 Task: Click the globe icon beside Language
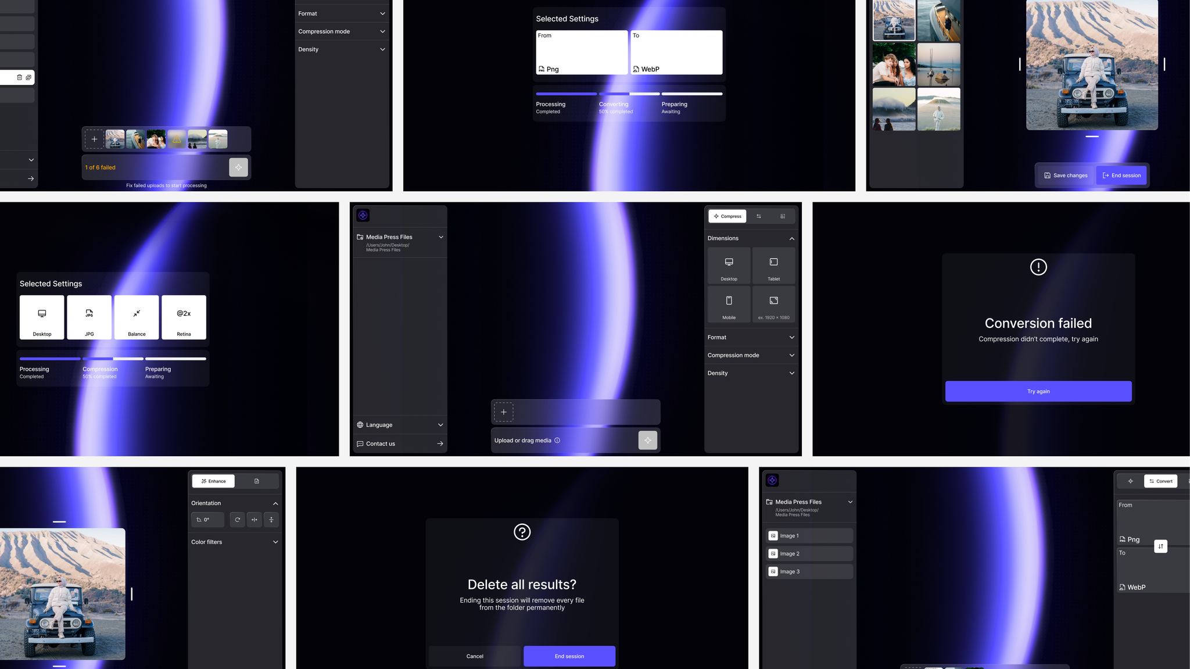(360, 425)
